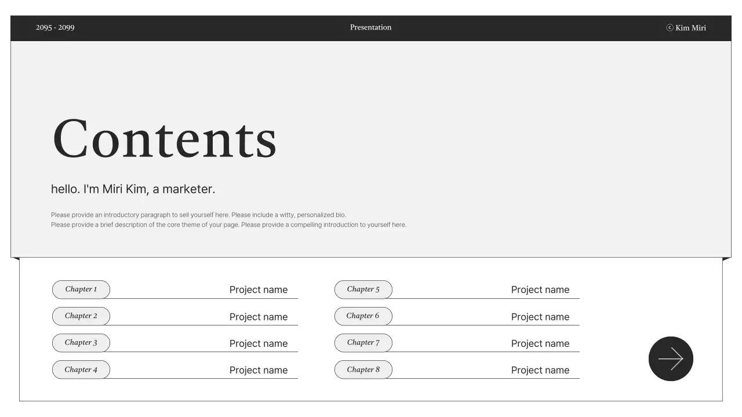Click the Project name next to Chapter 1
This screenshot has width=742, height=417.
tap(259, 290)
